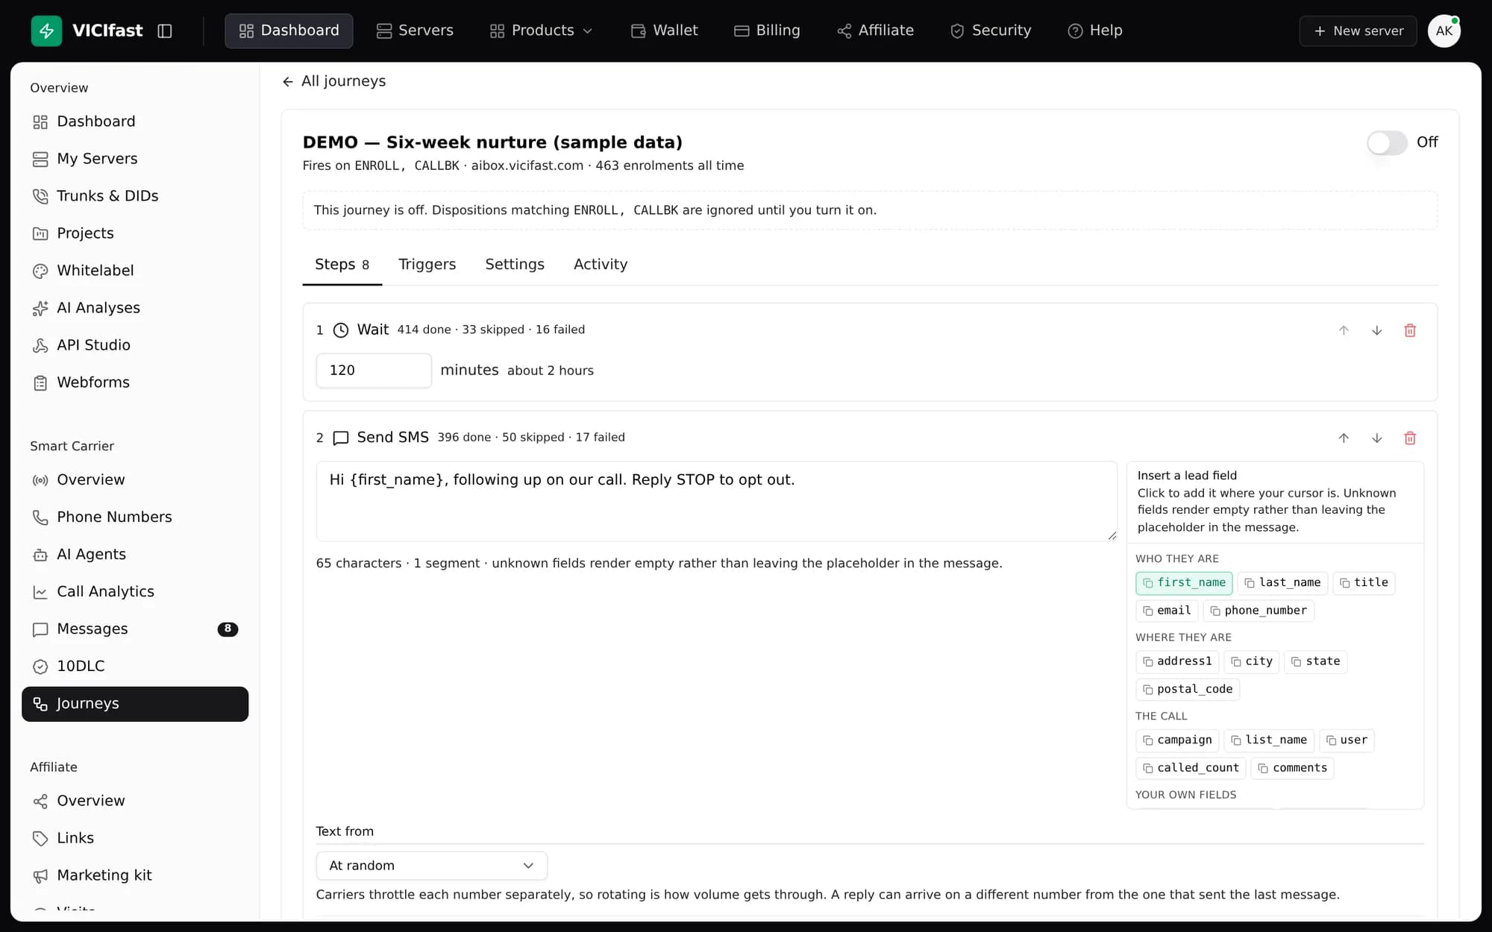The image size is (1492, 932).
Task: Click into the SMS message text area
Action: [x=716, y=501]
